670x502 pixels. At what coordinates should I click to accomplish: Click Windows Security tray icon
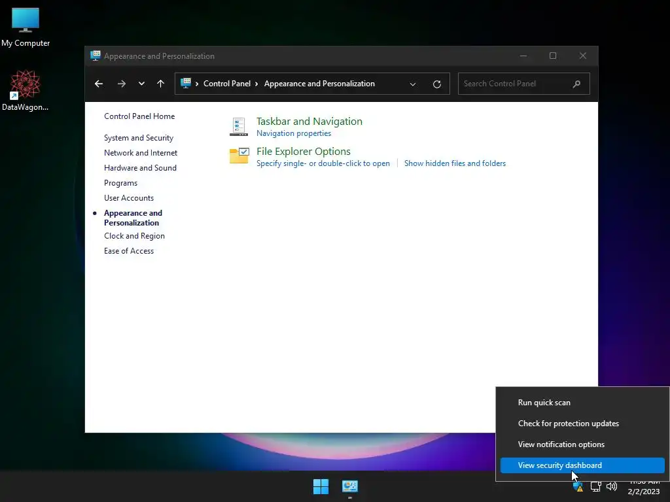click(578, 486)
